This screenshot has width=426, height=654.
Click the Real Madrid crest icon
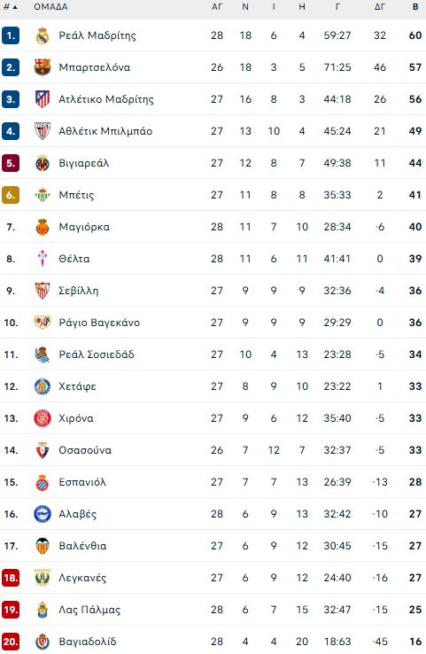tap(43, 35)
